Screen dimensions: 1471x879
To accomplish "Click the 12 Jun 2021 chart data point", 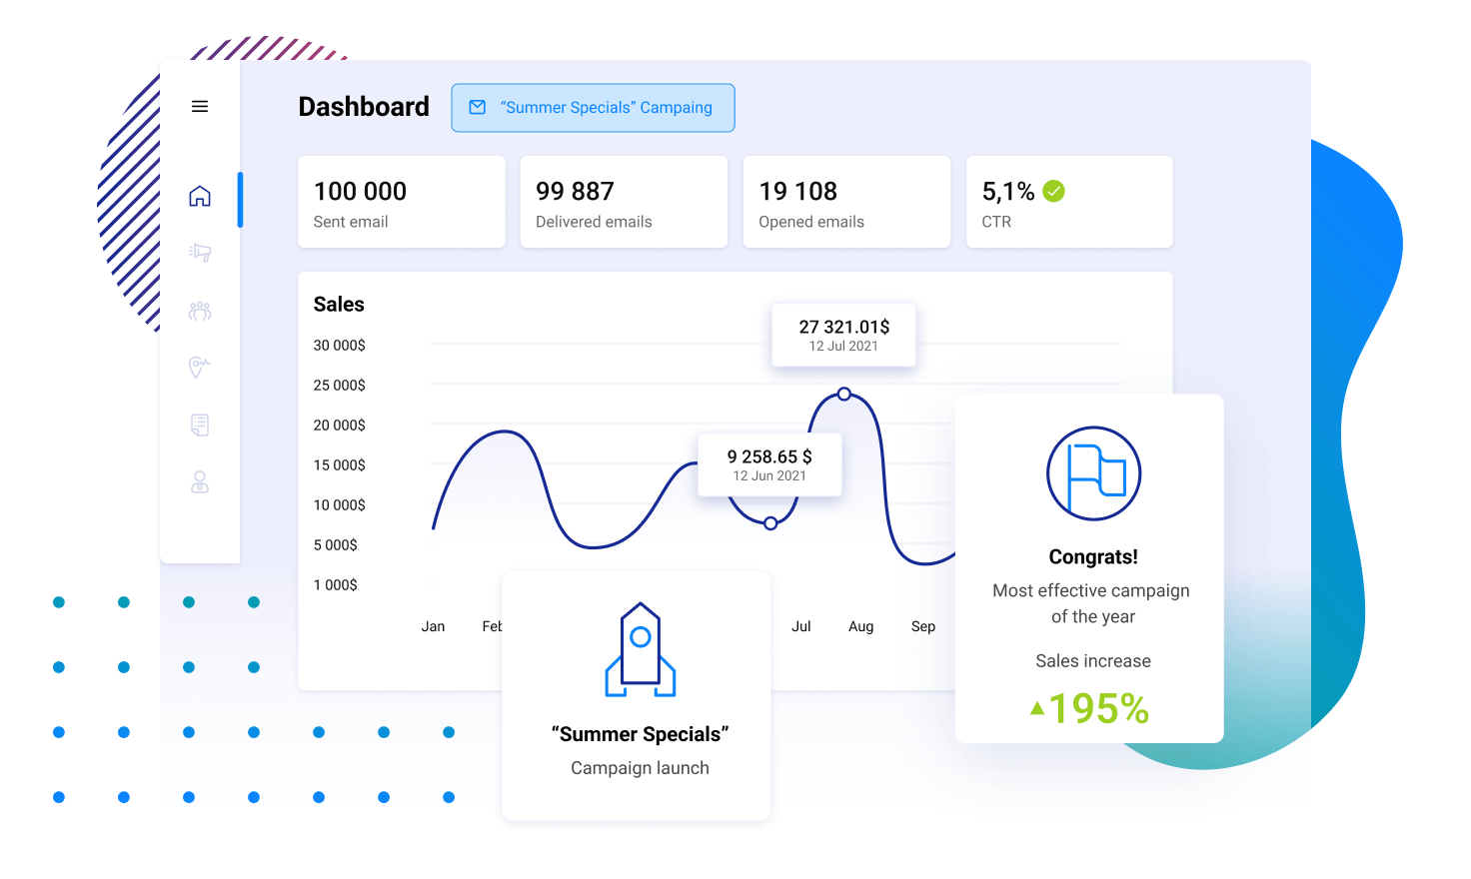I will (x=770, y=523).
